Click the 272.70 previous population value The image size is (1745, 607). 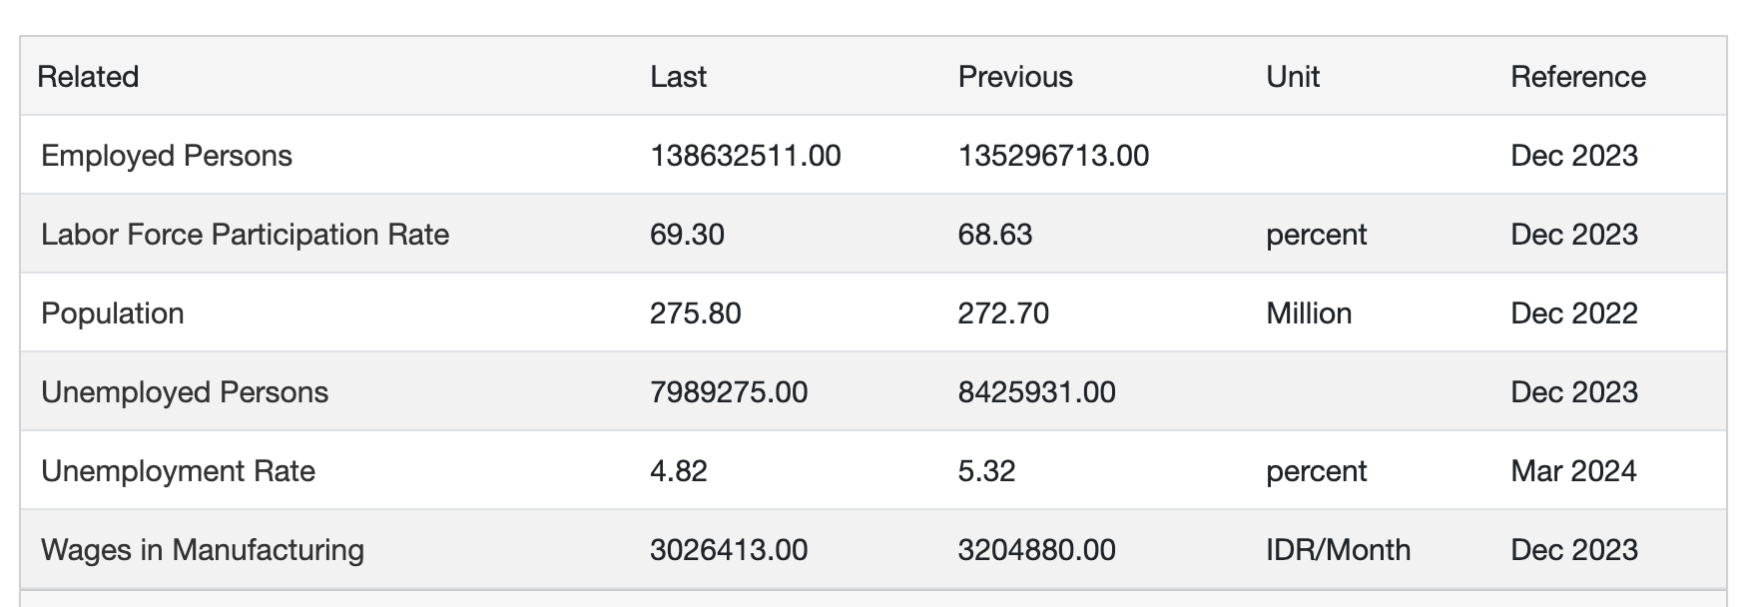(1003, 313)
